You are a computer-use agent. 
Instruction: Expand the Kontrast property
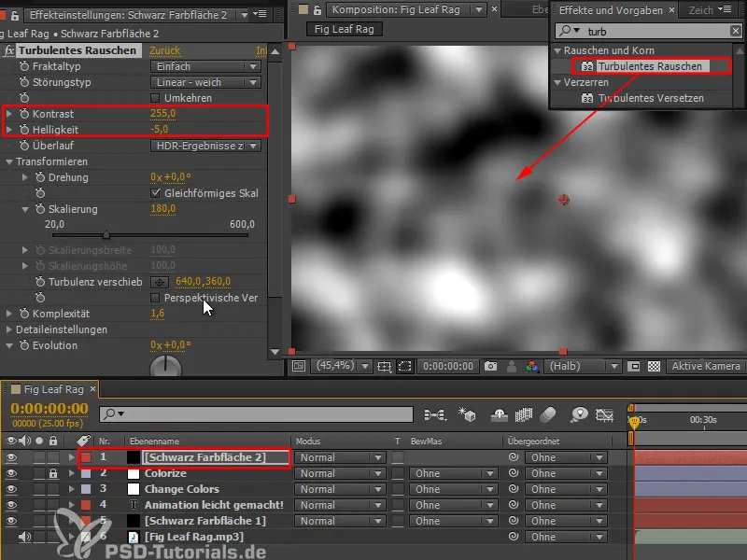click(8, 114)
